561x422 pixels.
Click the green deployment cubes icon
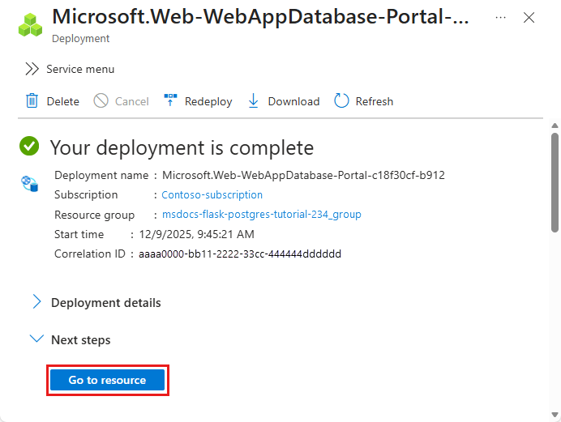tap(31, 24)
